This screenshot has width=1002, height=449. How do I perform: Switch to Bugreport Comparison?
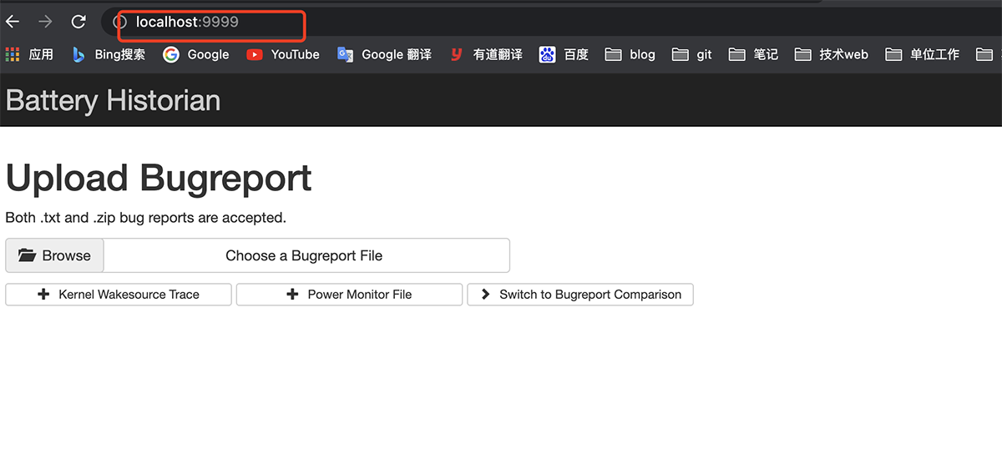coord(580,295)
